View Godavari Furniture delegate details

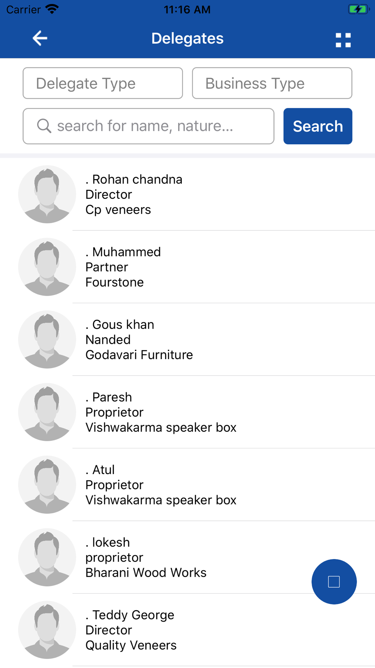coord(187,339)
